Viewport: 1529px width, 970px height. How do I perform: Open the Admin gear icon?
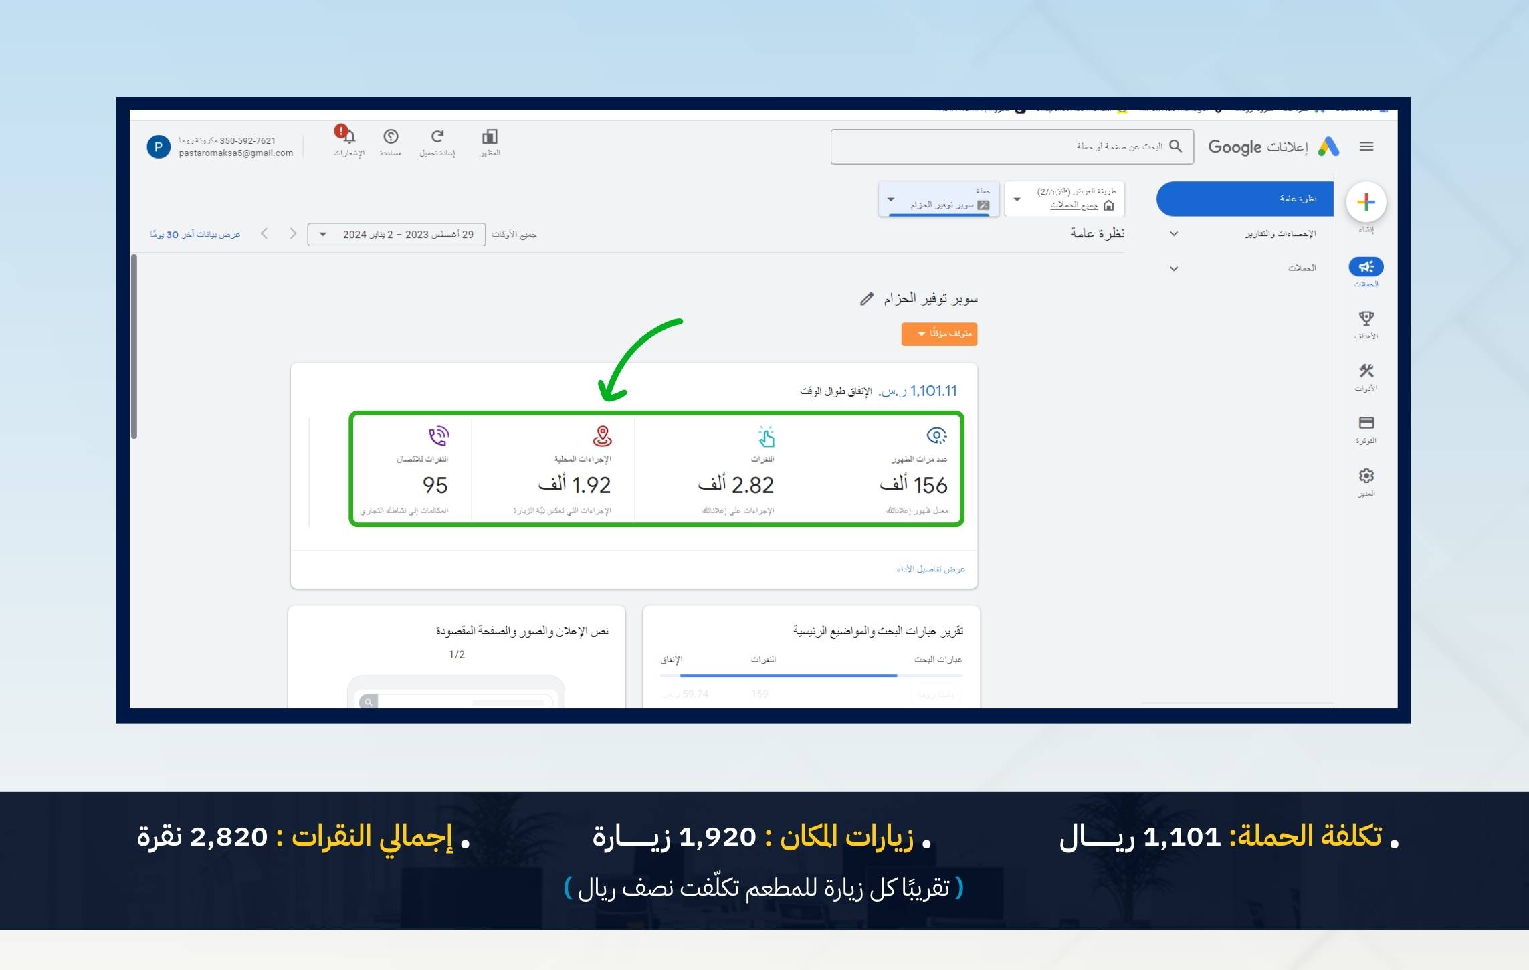[1366, 476]
